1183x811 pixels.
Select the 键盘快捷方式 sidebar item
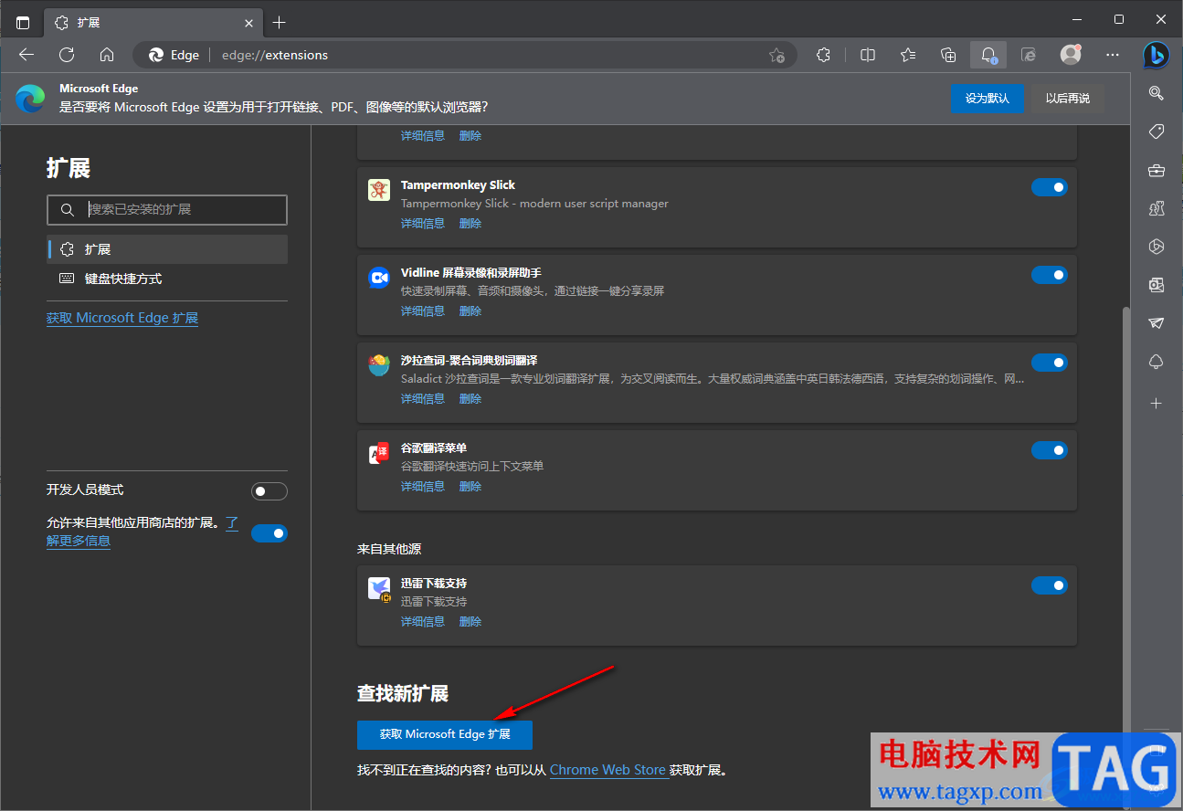coord(167,279)
